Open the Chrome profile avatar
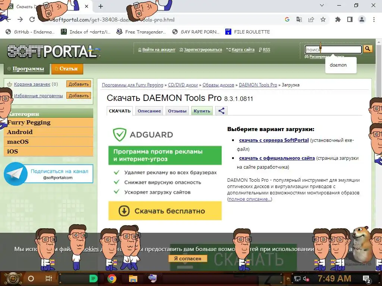Screen dimensions: 382x286 tap(362, 20)
